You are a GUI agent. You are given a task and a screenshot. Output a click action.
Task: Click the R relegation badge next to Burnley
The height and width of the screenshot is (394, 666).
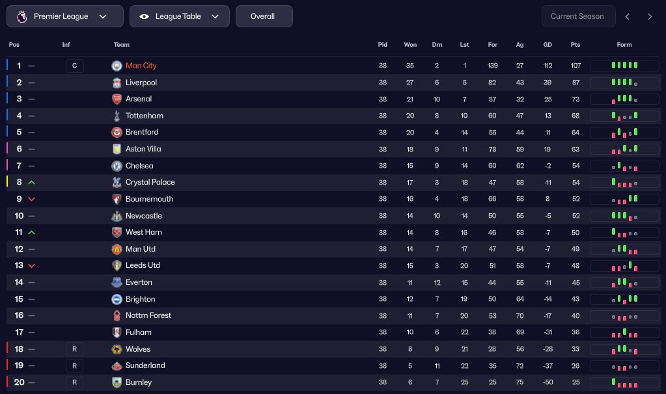pyautogui.click(x=75, y=382)
